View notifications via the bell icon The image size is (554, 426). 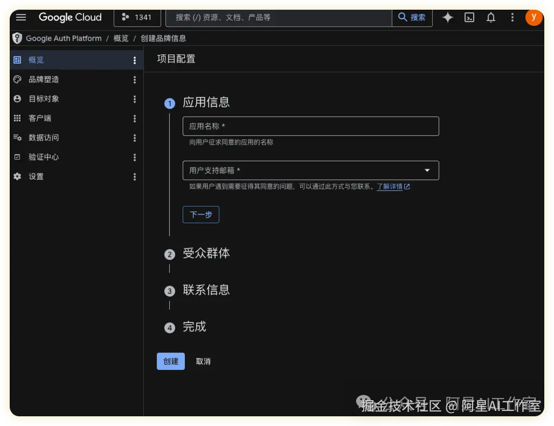pos(490,17)
